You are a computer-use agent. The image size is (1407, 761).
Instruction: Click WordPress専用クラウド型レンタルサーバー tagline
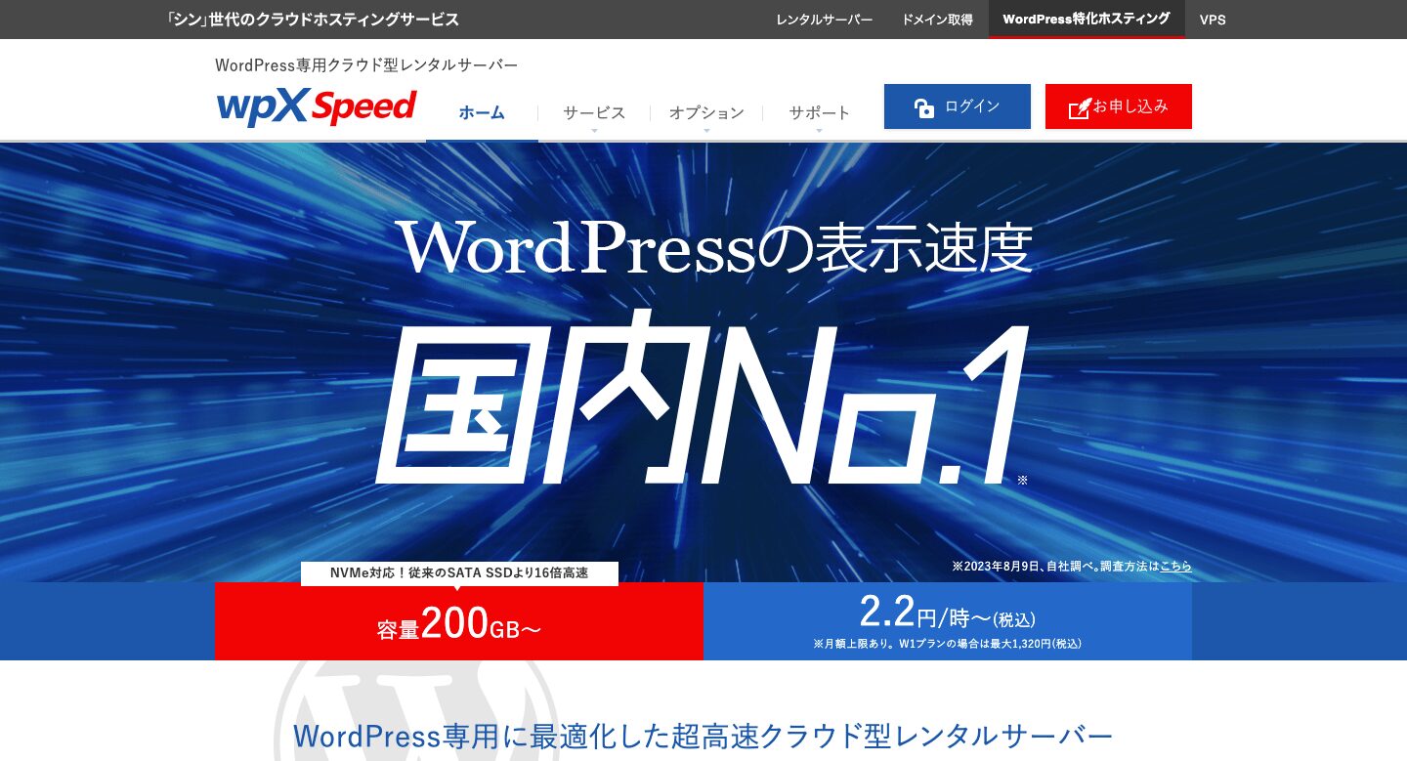point(366,65)
